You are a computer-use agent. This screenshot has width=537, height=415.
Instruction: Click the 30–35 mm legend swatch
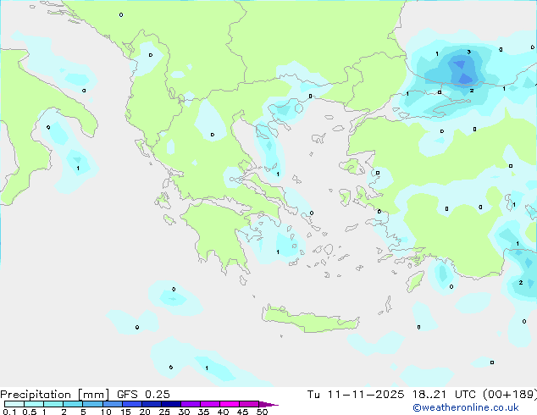pyautogui.click(x=191, y=404)
